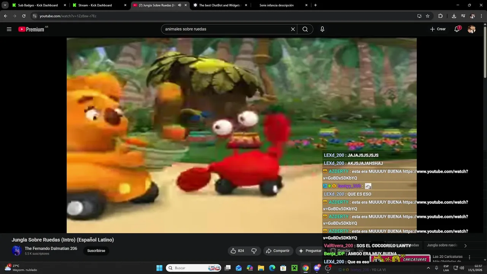
Task: Click the Windows taskbar Buscar search box
Action: [194, 268]
